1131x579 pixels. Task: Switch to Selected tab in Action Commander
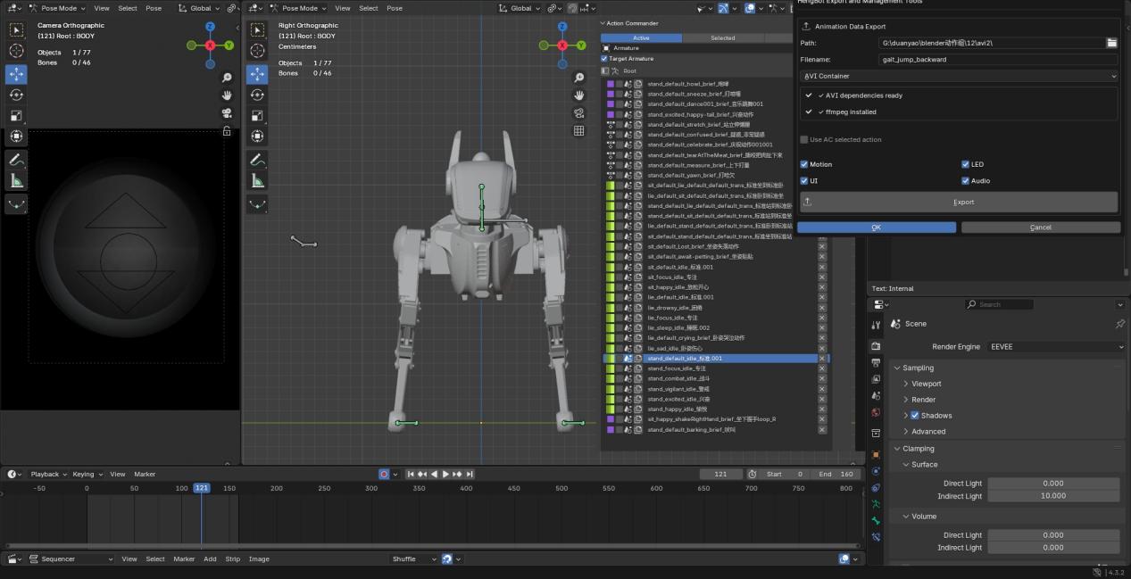pos(723,38)
